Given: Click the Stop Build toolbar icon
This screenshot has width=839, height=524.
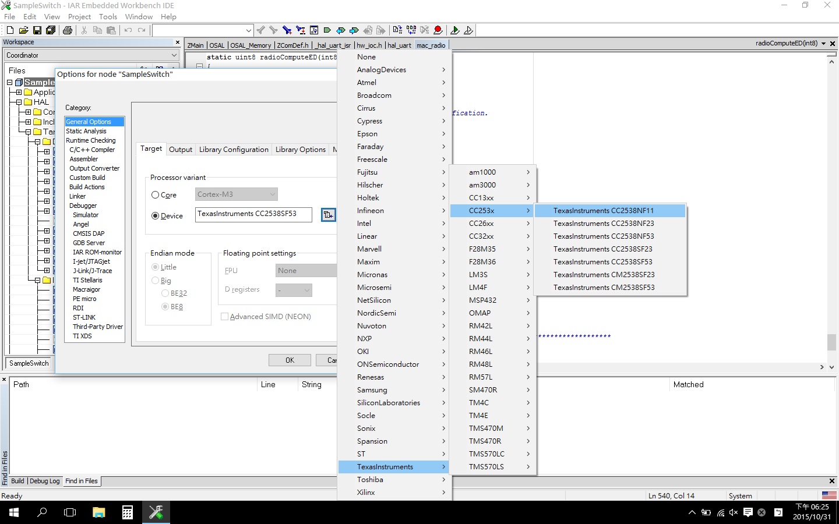Looking at the screenshot, I should pyautogui.click(x=425, y=30).
